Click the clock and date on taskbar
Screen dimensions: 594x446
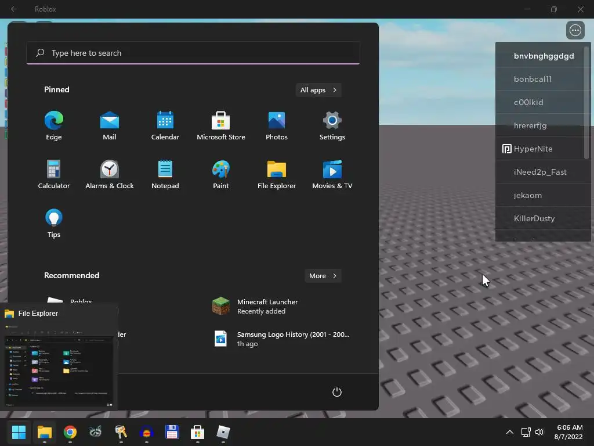pos(569,432)
